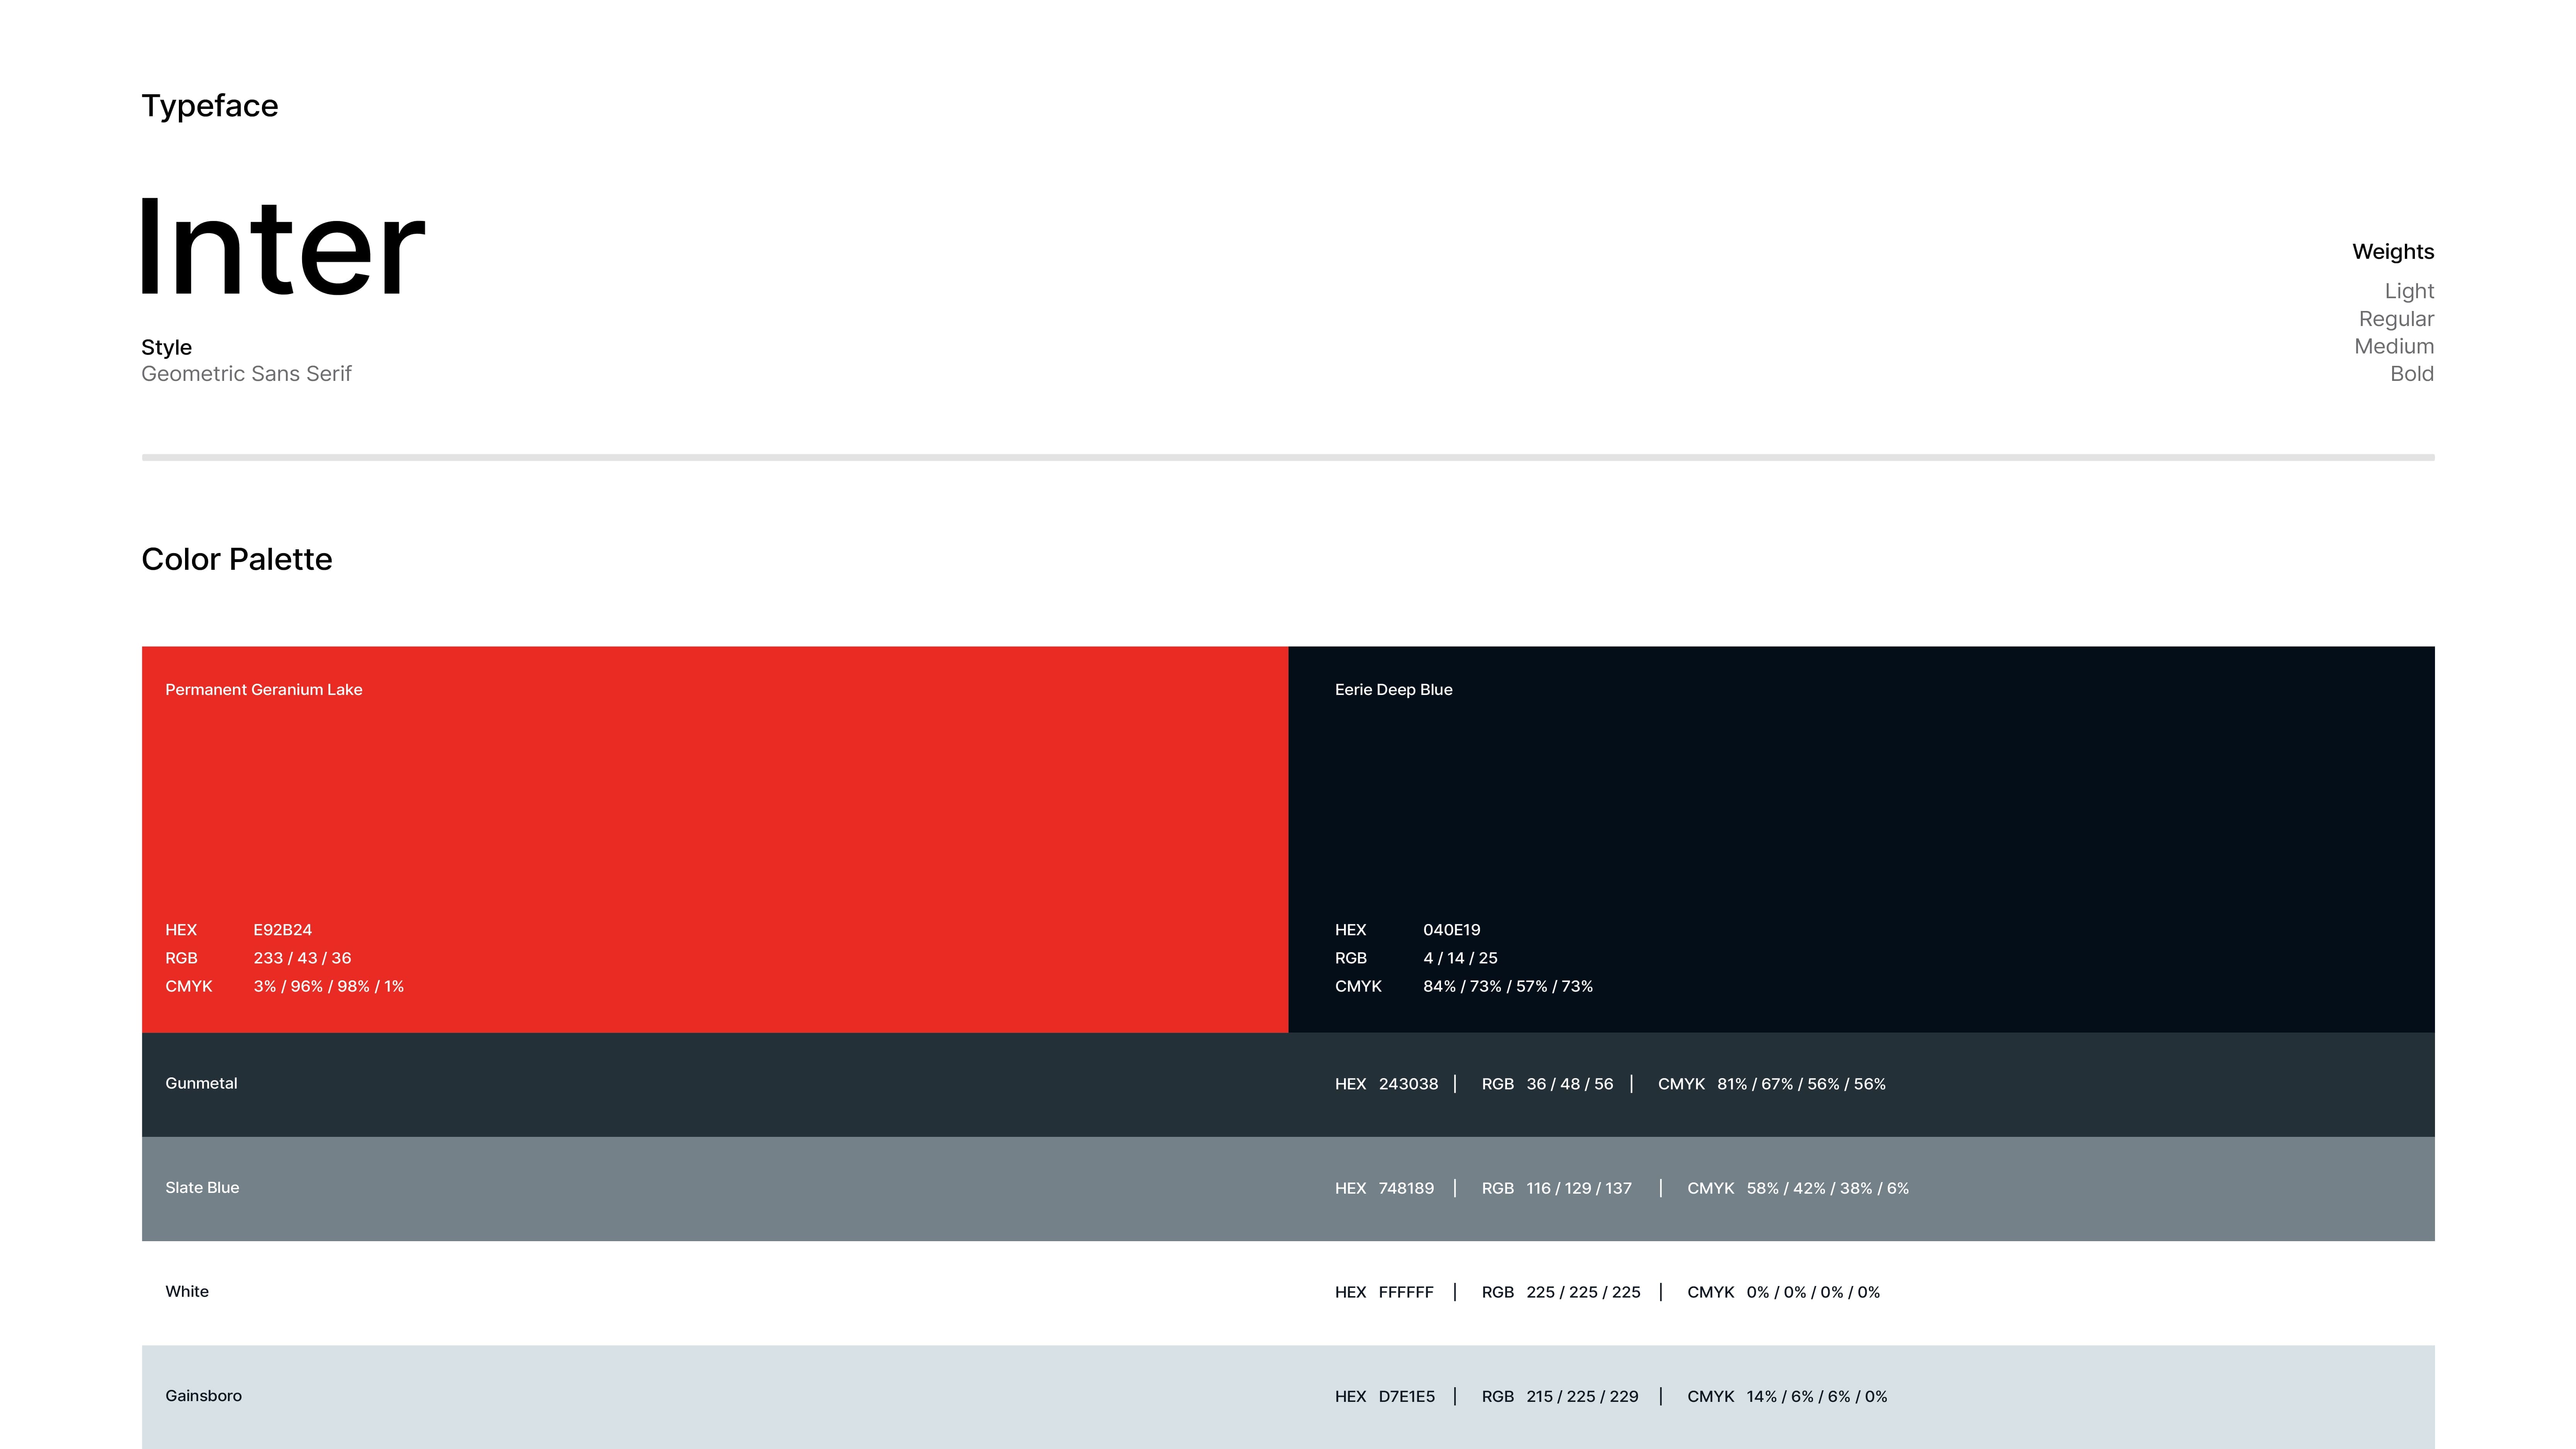This screenshot has width=2576, height=1449.
Task: Click the Gainsboro color row label
Action: click(x=203, y=1395)
